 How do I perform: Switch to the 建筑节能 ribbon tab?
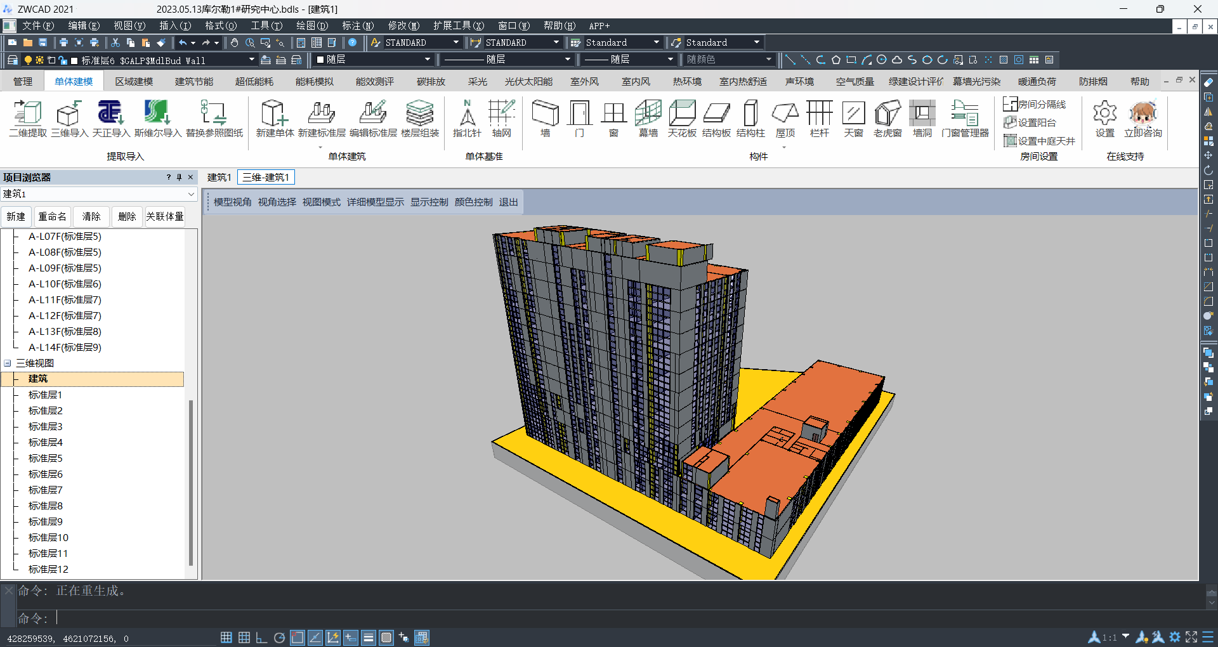click(193, 82)
